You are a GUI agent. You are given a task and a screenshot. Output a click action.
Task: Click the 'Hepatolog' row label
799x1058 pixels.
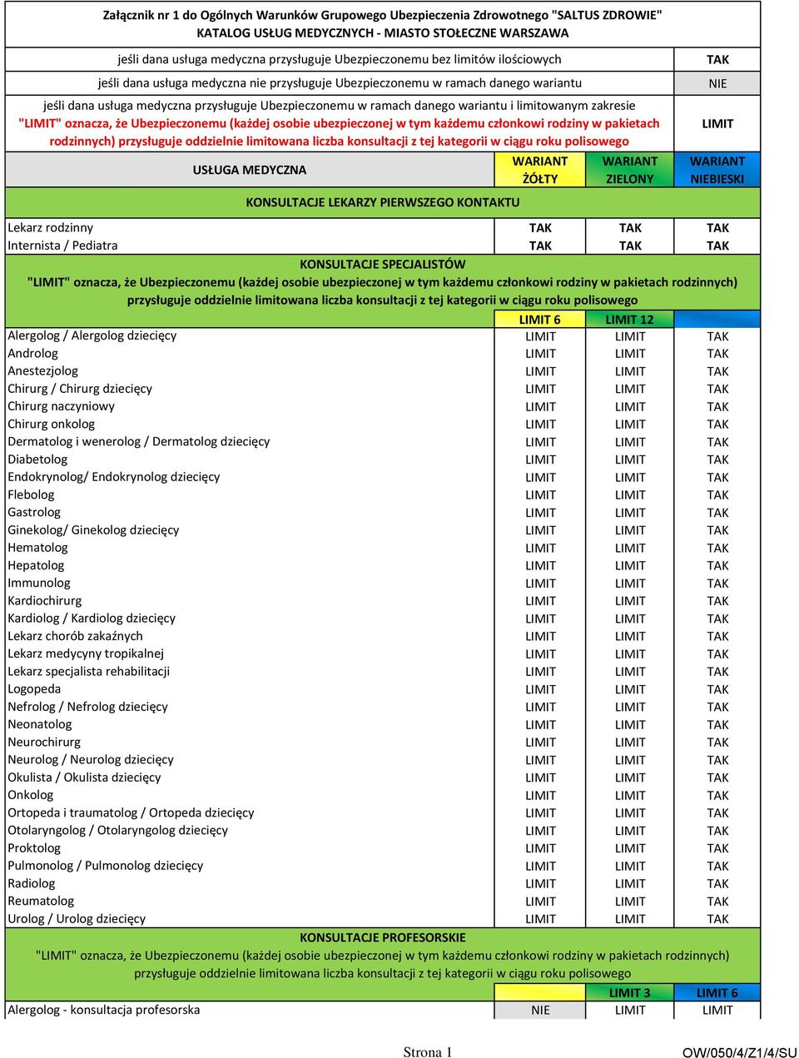point(36,565)
